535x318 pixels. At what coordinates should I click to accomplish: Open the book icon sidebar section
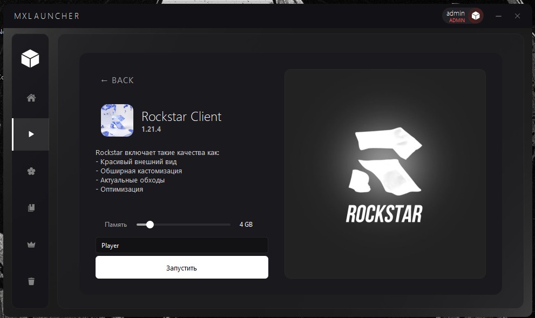pos(31,208)
